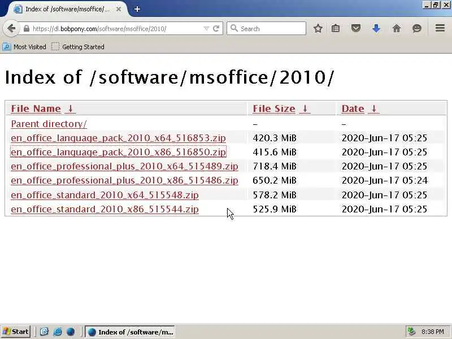Click the magnifier icon in search box
The height and width of the screenshot is (339, 452).
(234, 28)
